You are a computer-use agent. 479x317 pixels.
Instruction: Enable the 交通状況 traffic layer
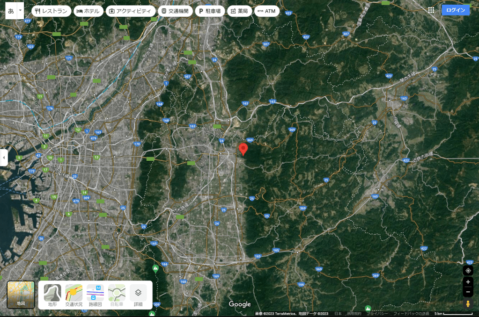coord(74,295)
